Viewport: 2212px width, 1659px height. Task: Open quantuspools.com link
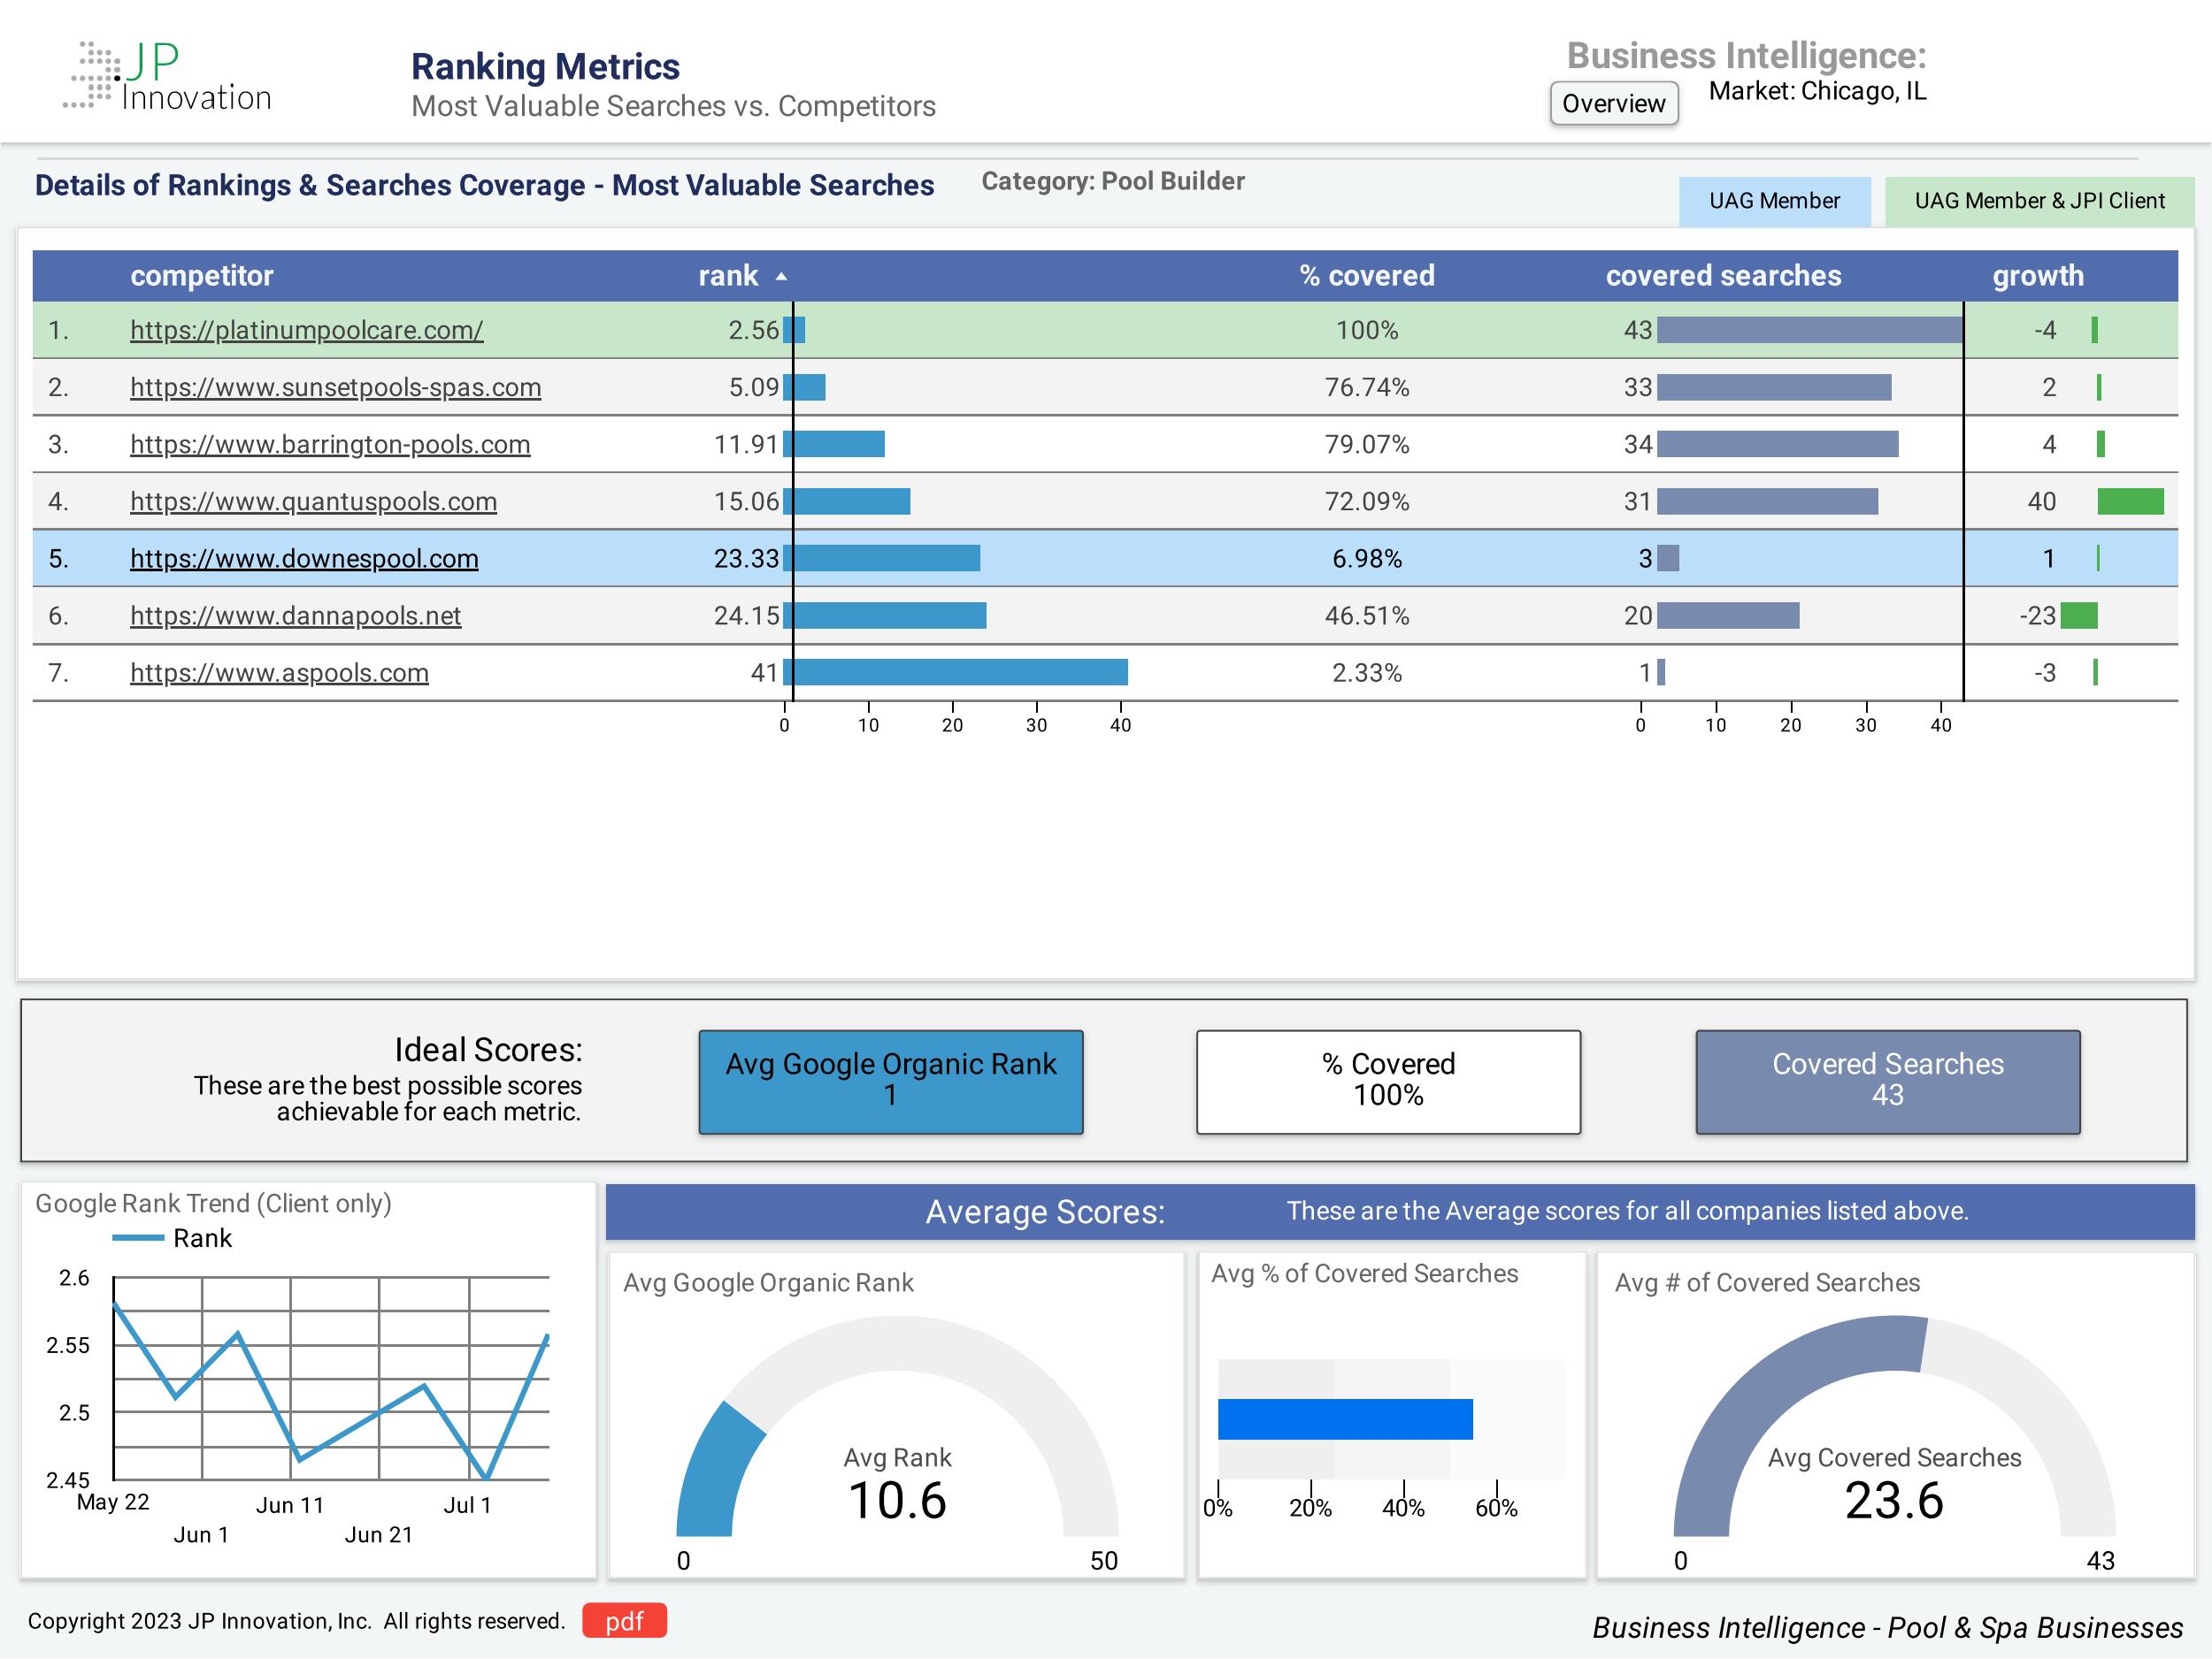click(x=313, y=501)
